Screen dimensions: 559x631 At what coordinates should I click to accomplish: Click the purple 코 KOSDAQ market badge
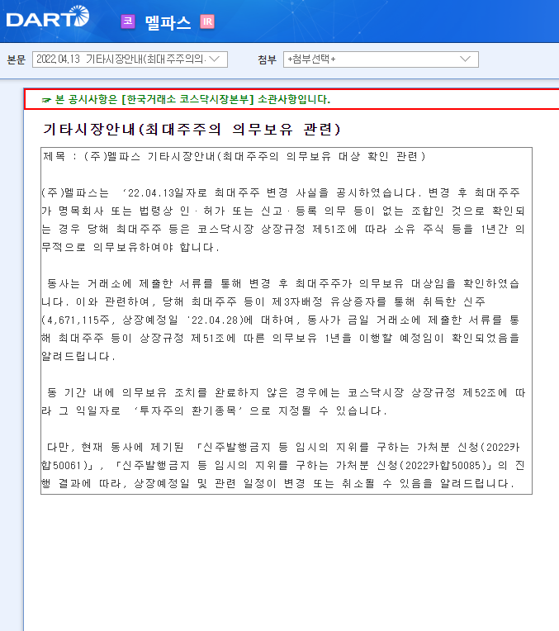[x=128, y=21]
